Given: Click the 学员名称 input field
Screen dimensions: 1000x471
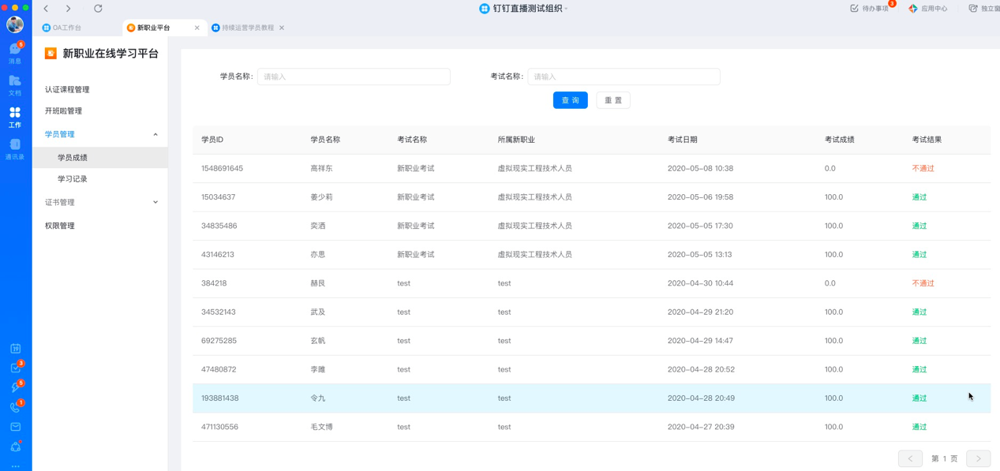Looking at the screenshot, I should tap(354, 77).
